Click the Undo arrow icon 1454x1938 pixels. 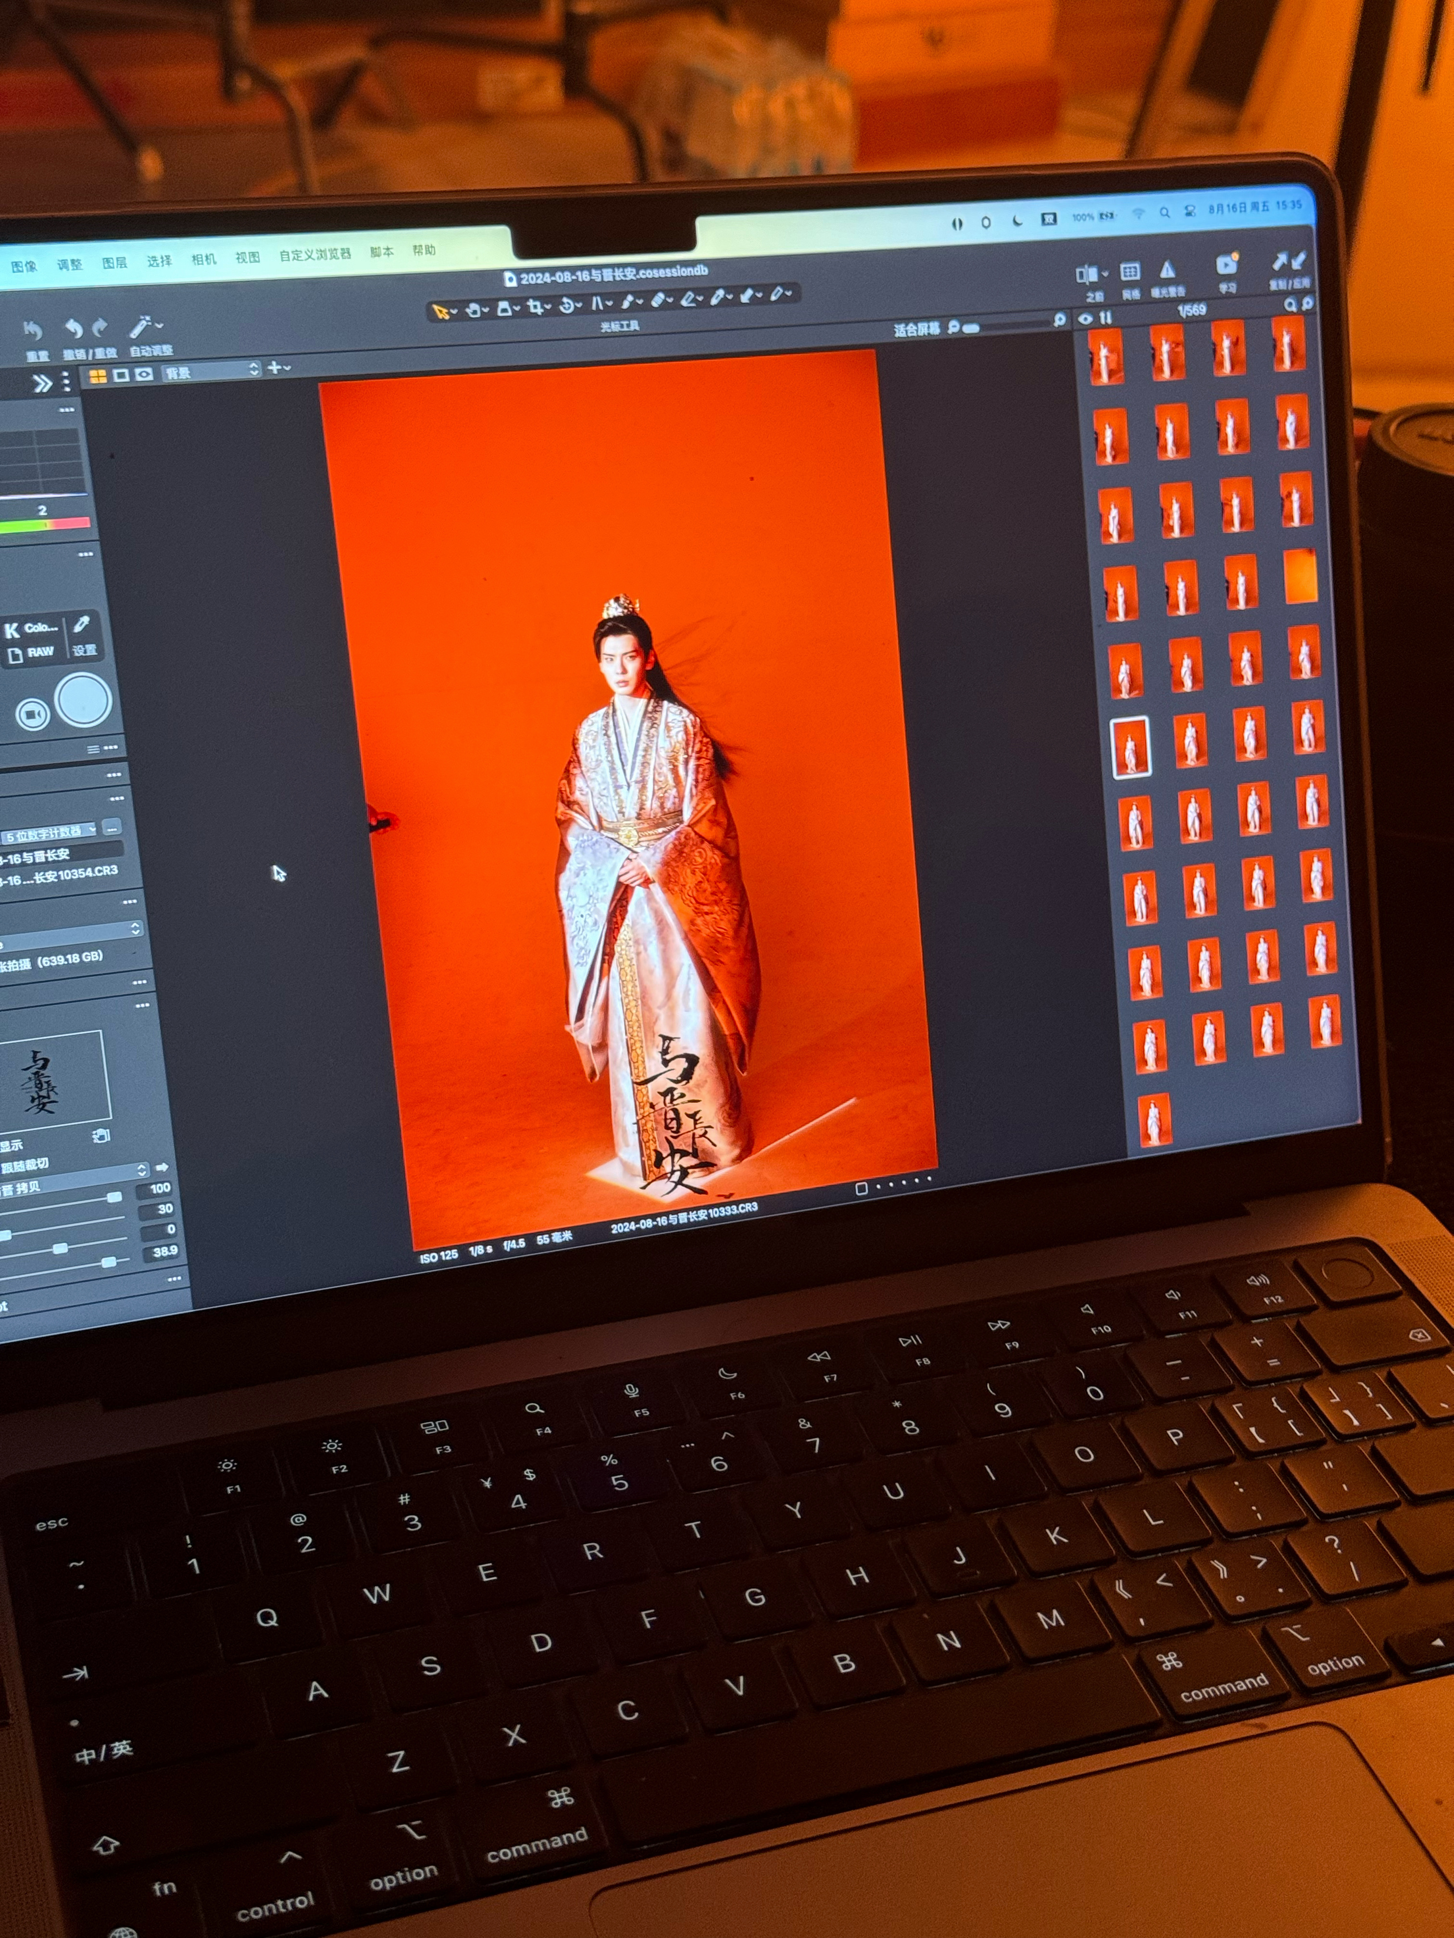click(74, 329)
